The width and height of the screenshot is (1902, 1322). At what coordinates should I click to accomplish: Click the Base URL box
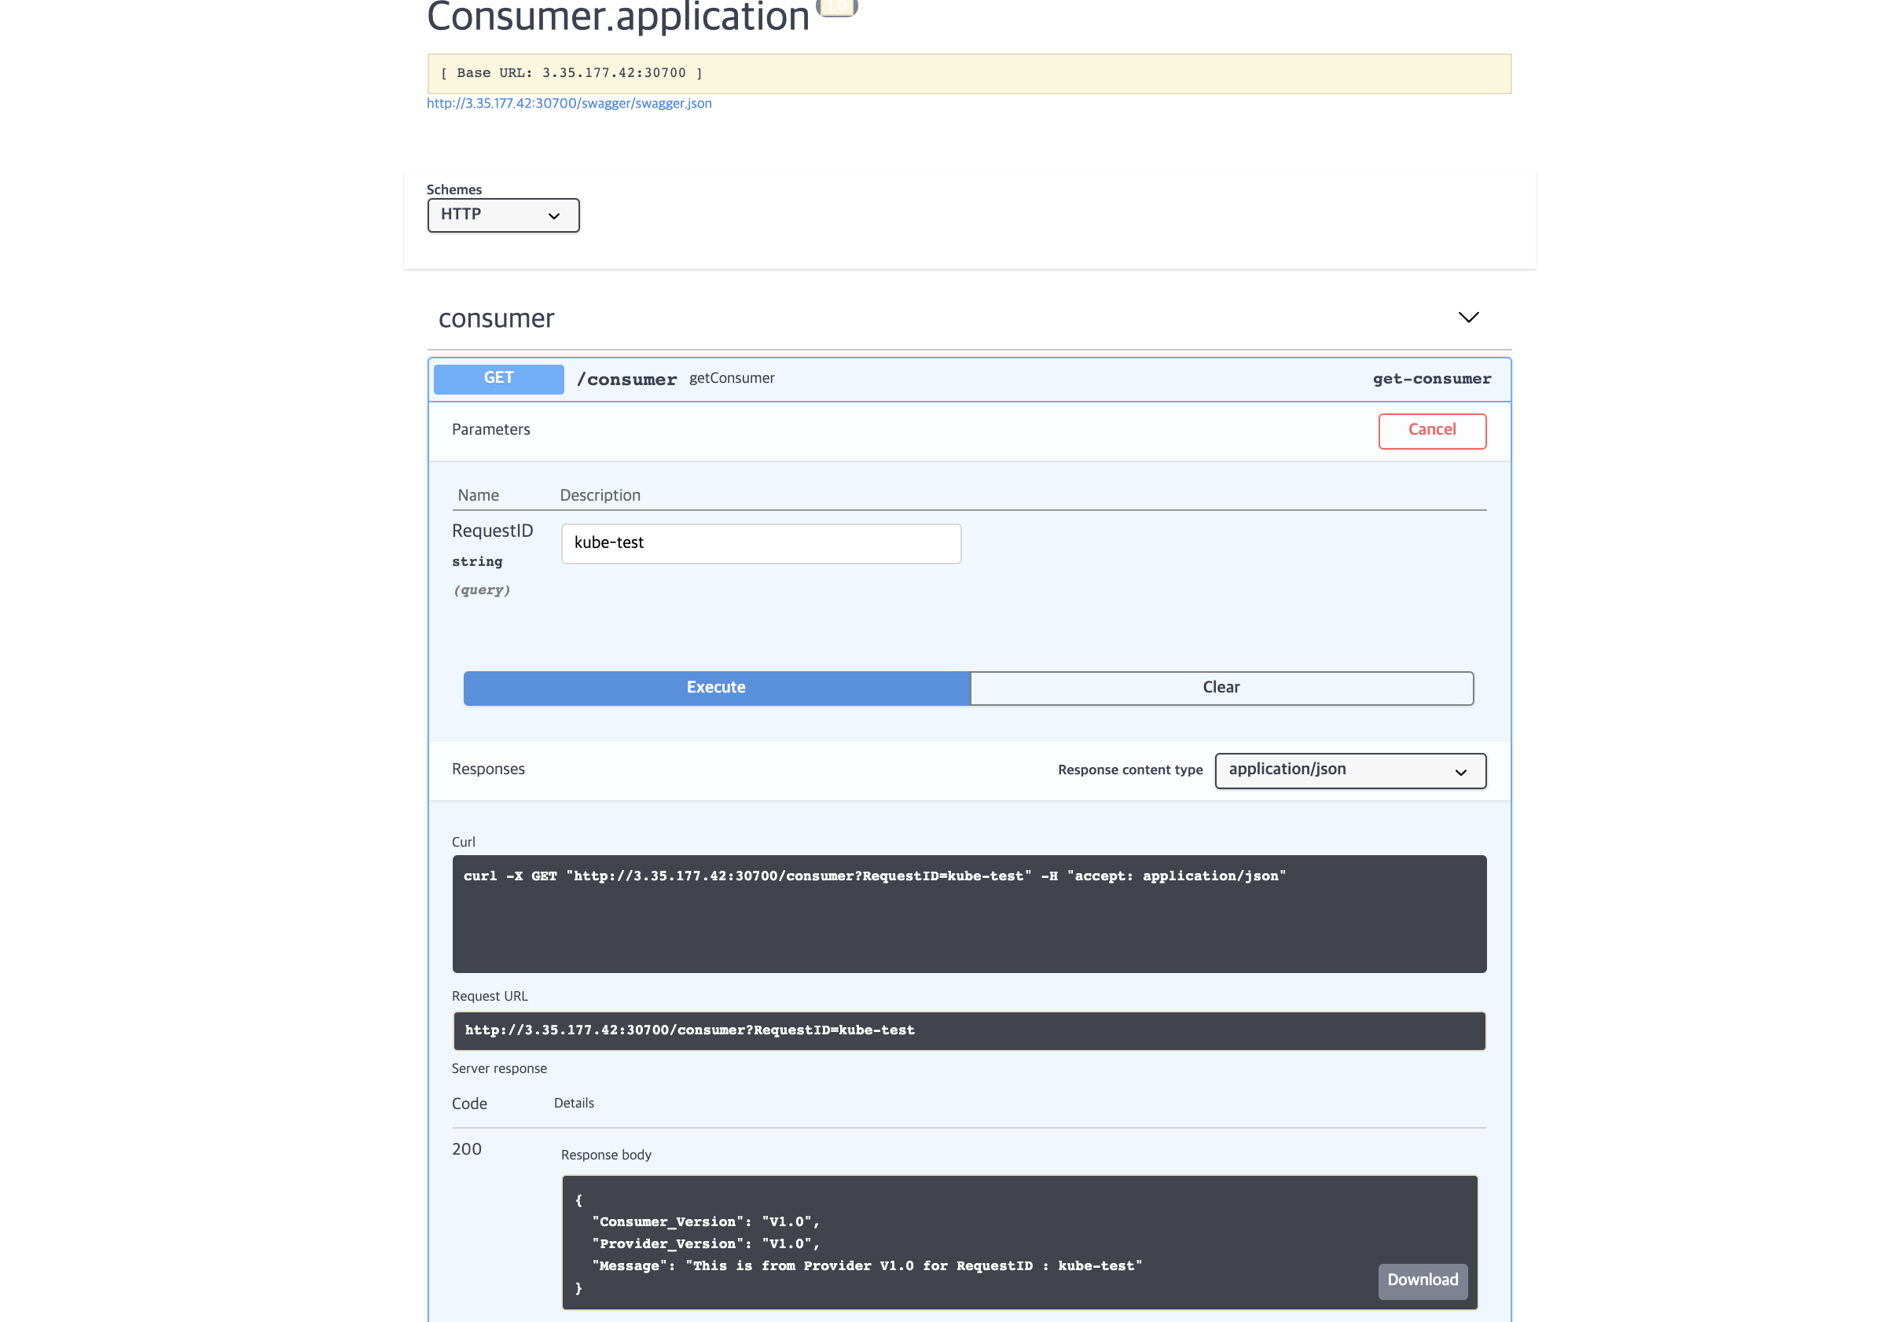(x=968, y=74)
